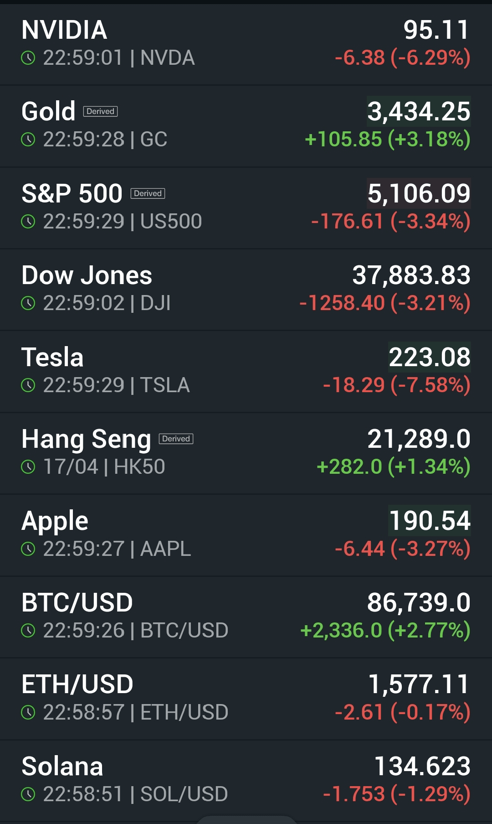Image resolution: width=492 pixels, height=824 pixels.
Task: Tap the Derived badge next to Gold
Action: (x=100, y=111)
